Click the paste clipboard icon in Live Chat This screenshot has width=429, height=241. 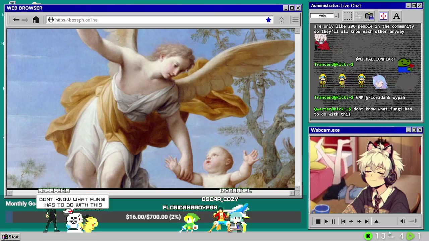point(369,16)
